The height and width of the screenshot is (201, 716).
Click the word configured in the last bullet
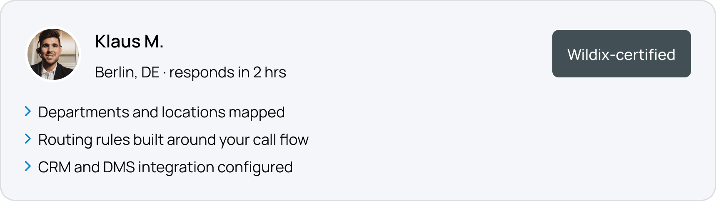click(x=255, y=167)
